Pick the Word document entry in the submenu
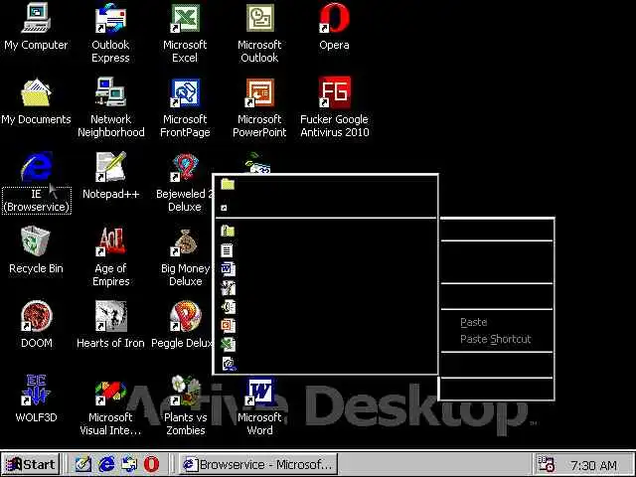 (325, 269)
